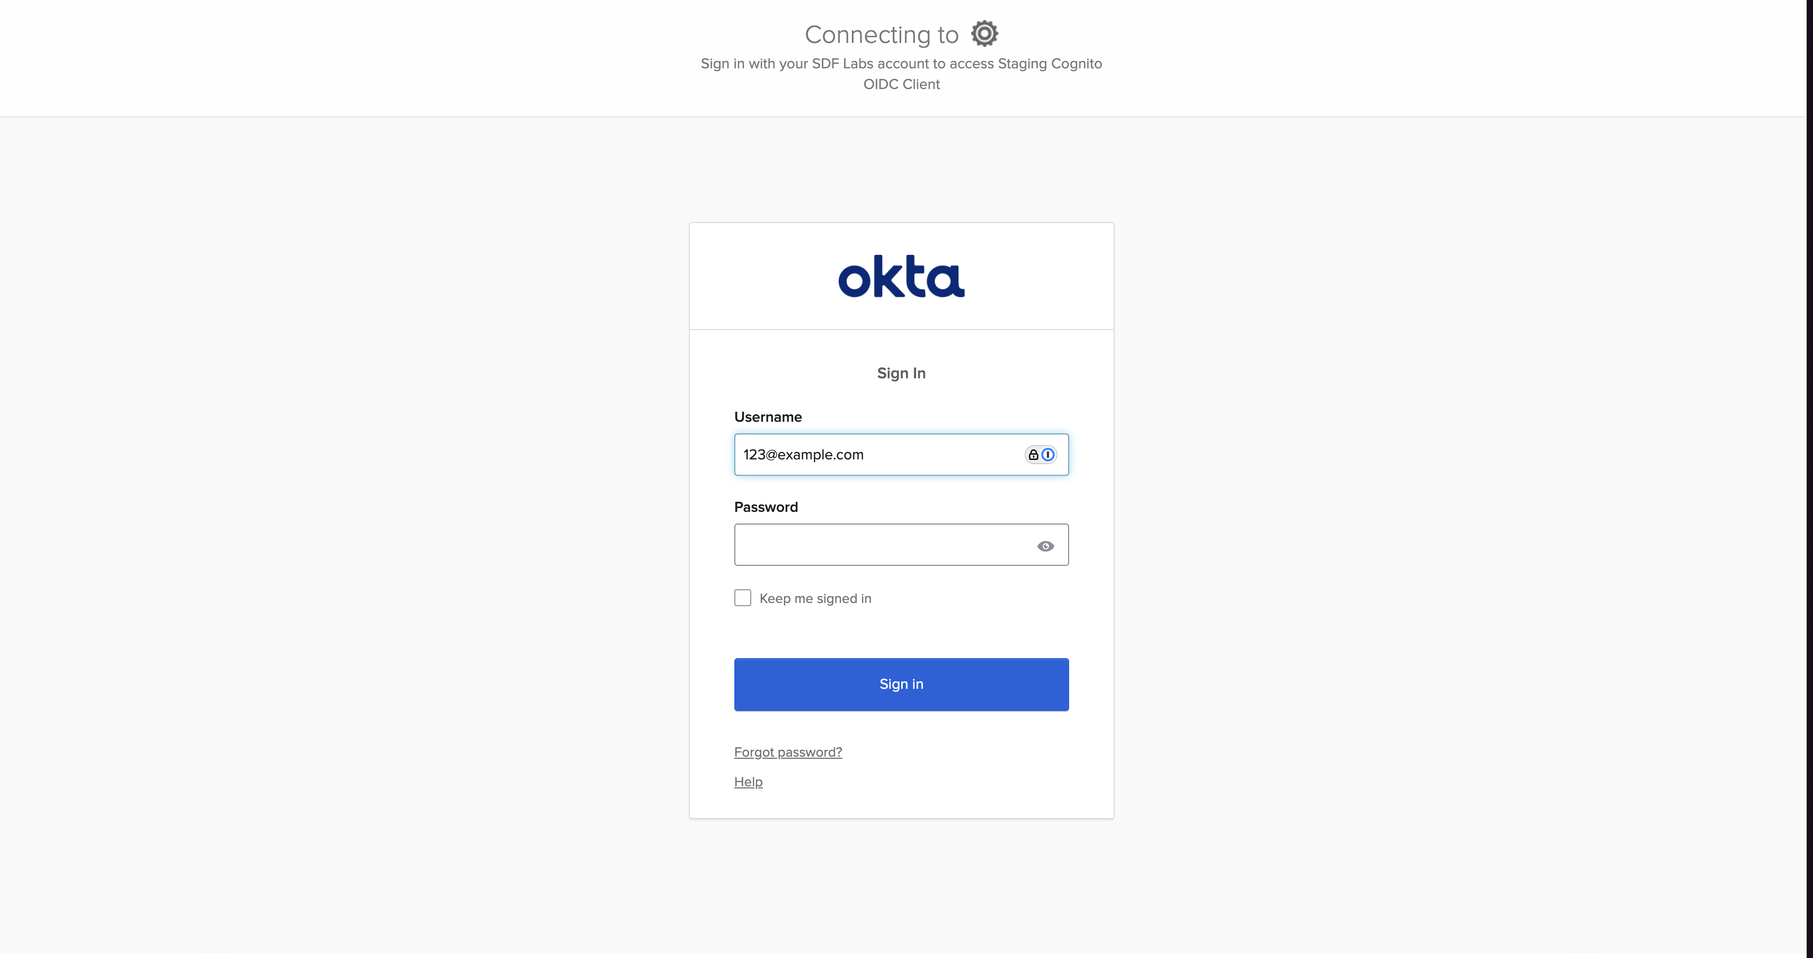Viewport: 1813px width, 958px height.
Task: Click the gear app icon beside Connecting to
Action: tap(984, 33)
